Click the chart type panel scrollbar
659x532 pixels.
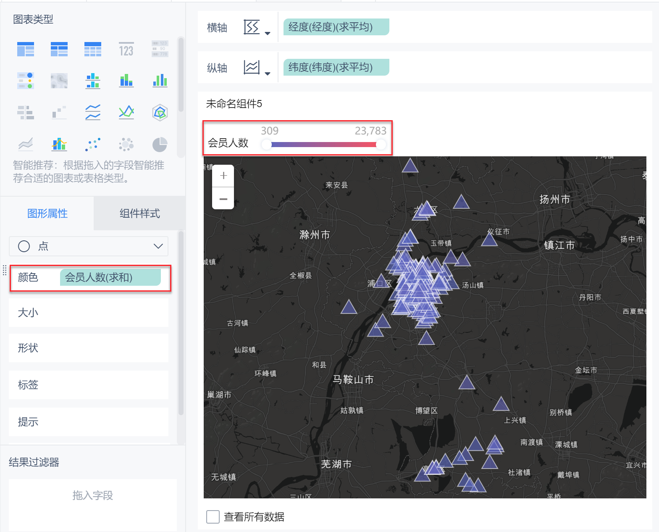[x=181, y=76]
